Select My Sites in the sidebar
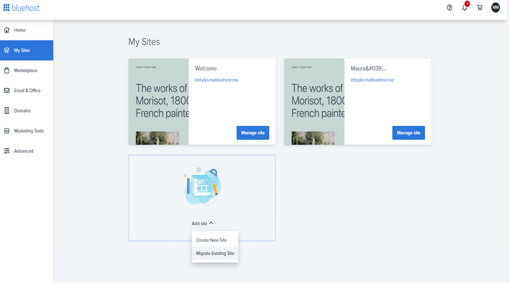Screen dimensions: 509x283 pyautogui.click(x=27, y=50)
